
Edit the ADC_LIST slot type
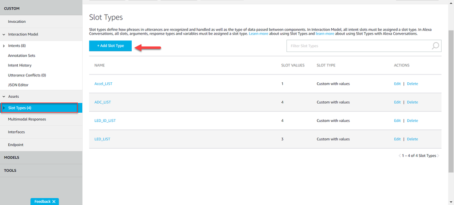pyautogui.click(x=397, y=102)
